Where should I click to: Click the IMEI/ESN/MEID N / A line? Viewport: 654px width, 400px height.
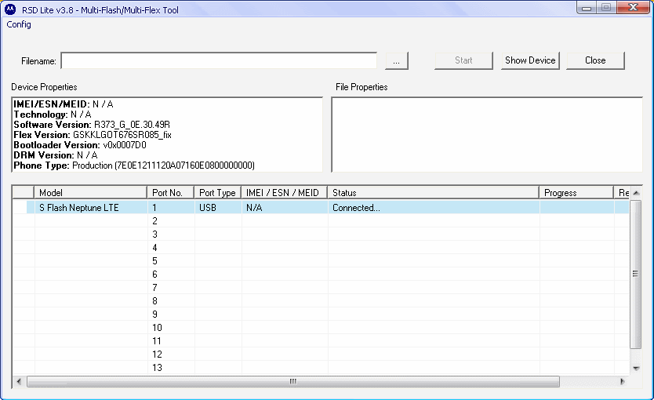pos(64,104)
